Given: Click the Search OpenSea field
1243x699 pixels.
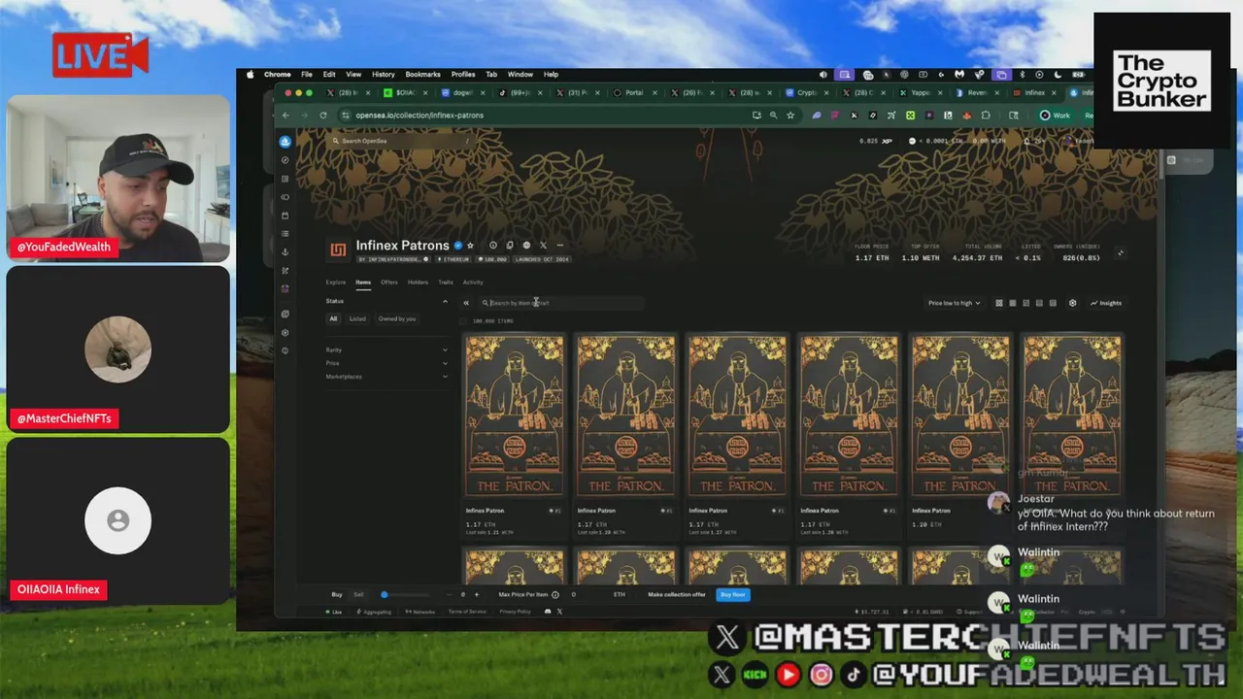Looking at the screenshot, I should pyautogui.click(x=403, y=141).
